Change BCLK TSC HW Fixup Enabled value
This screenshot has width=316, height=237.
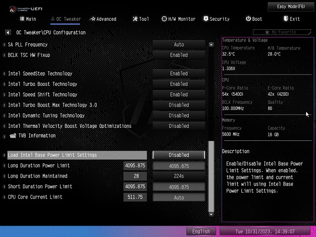point(179,55)
